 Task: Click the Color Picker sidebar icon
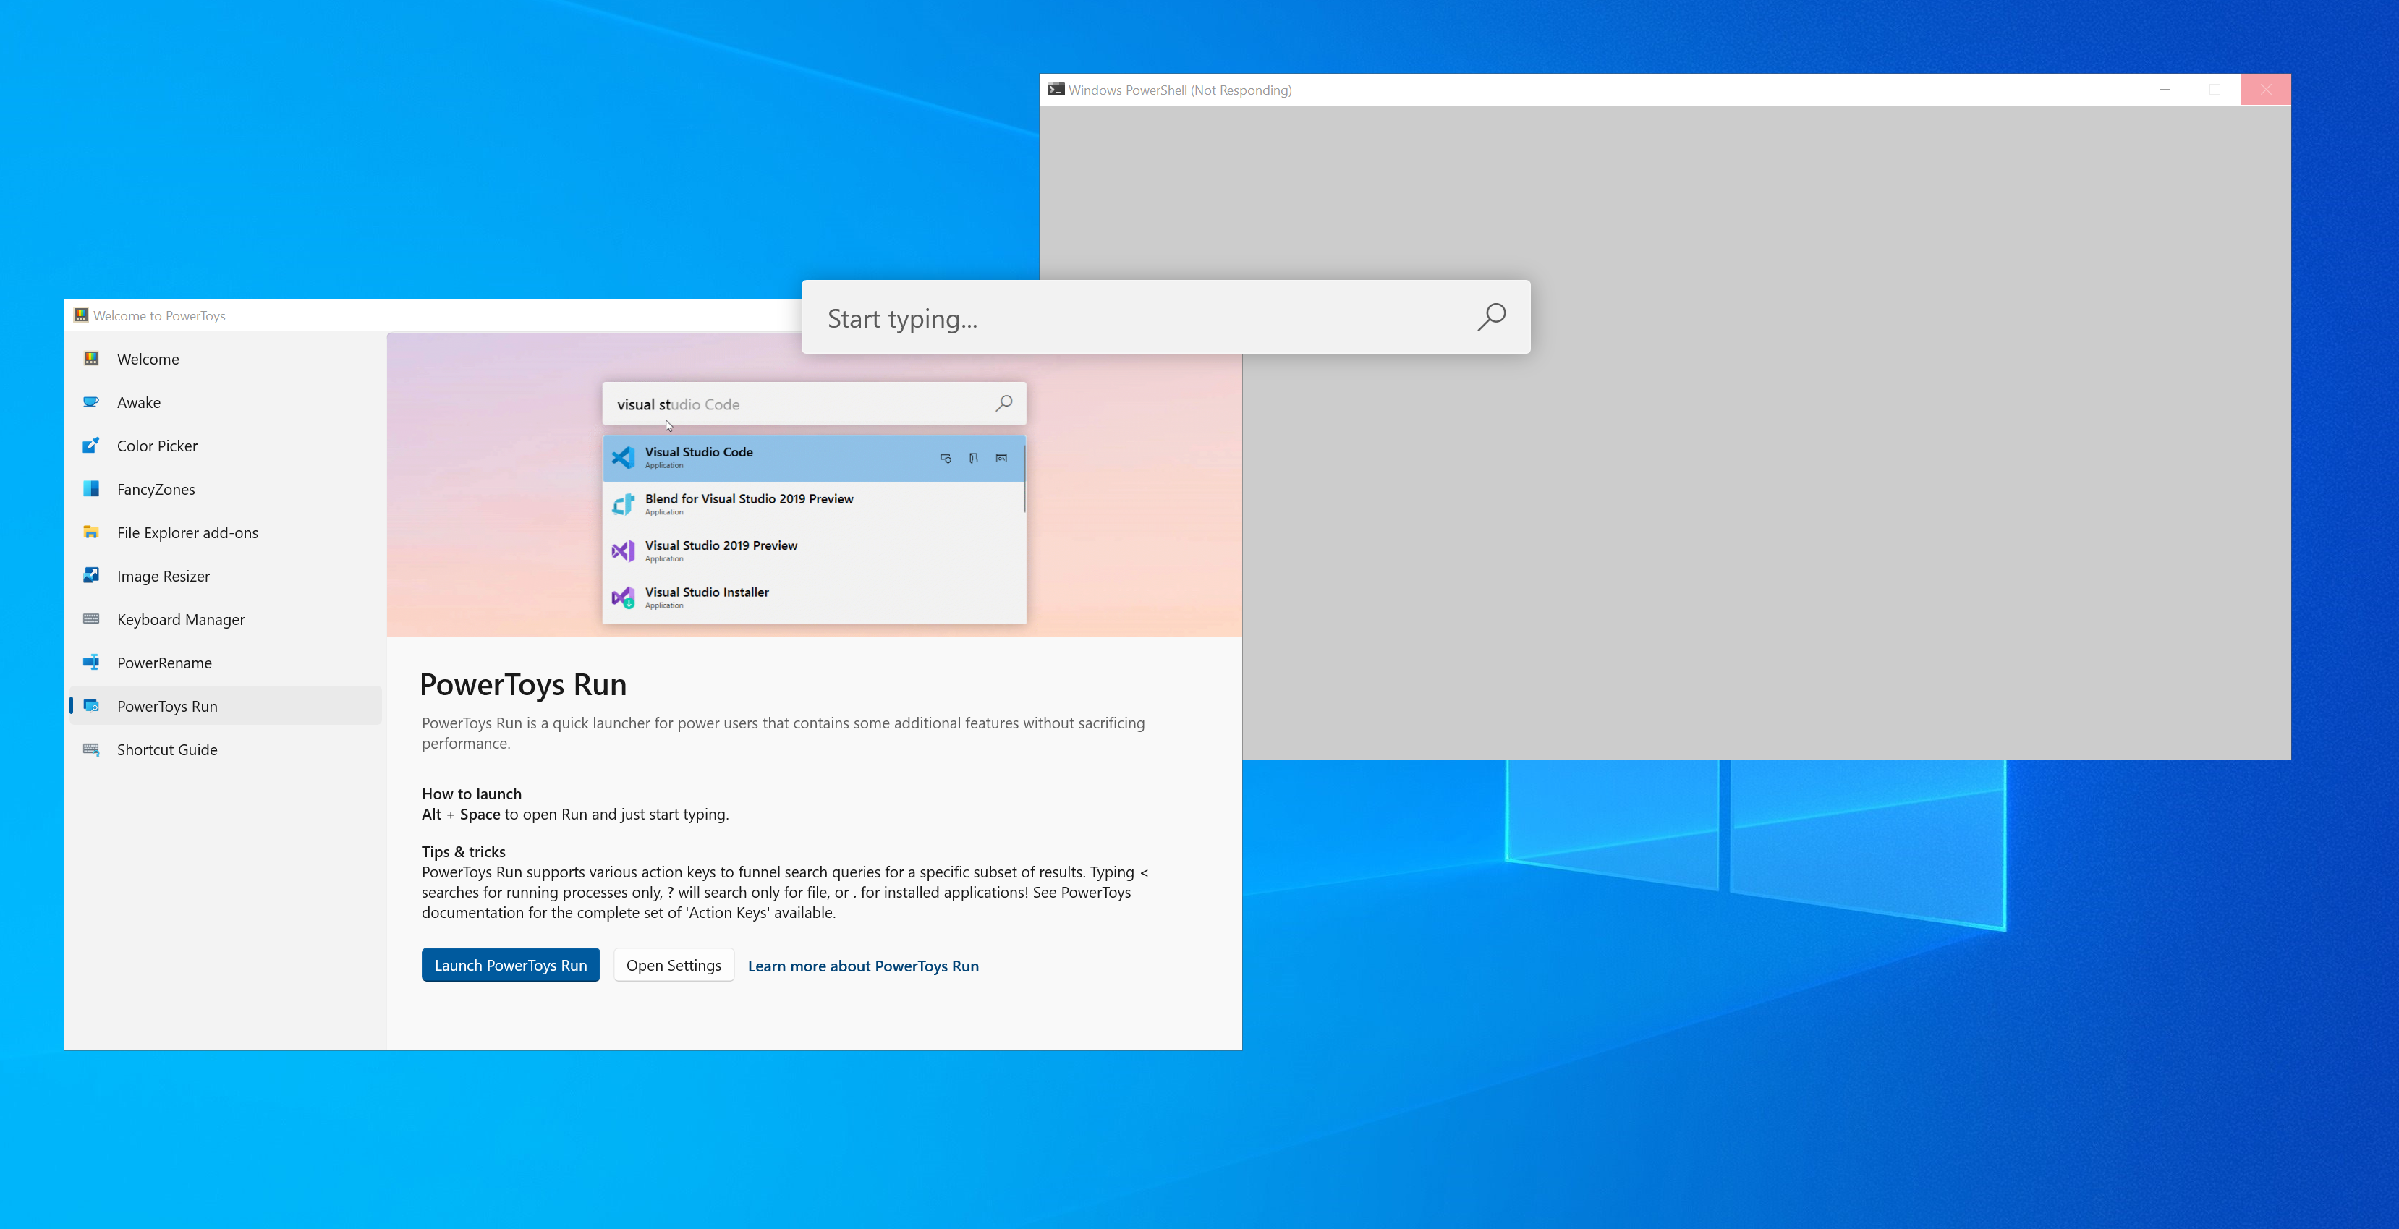(90, 445)
